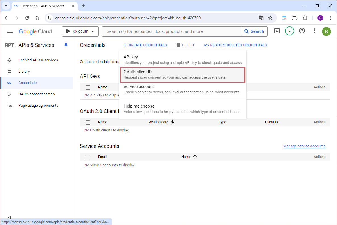The image size is (337, 225).
Task: Activate Cloud Shell terminal icon
Action: click(277, 31)
